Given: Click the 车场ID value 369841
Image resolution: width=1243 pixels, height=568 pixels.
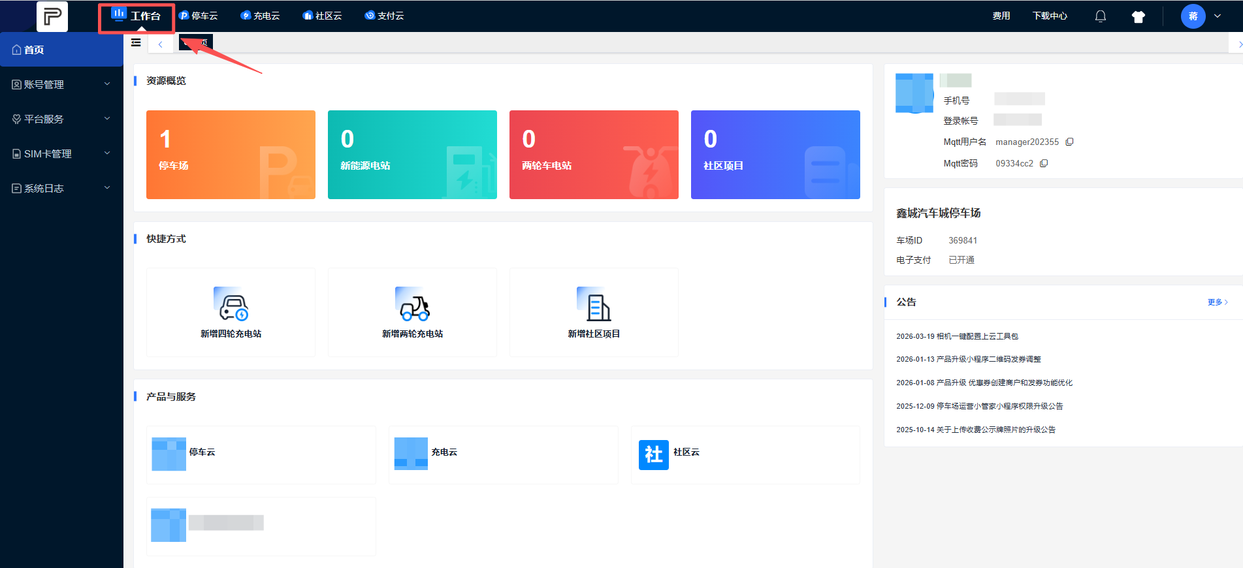Looking at the screenshot, I should pos(963,240).
